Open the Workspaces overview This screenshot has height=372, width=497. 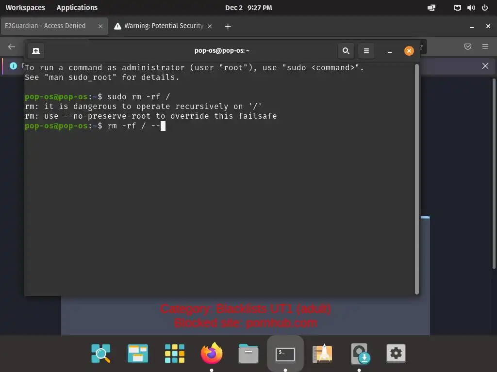[25, 8]
